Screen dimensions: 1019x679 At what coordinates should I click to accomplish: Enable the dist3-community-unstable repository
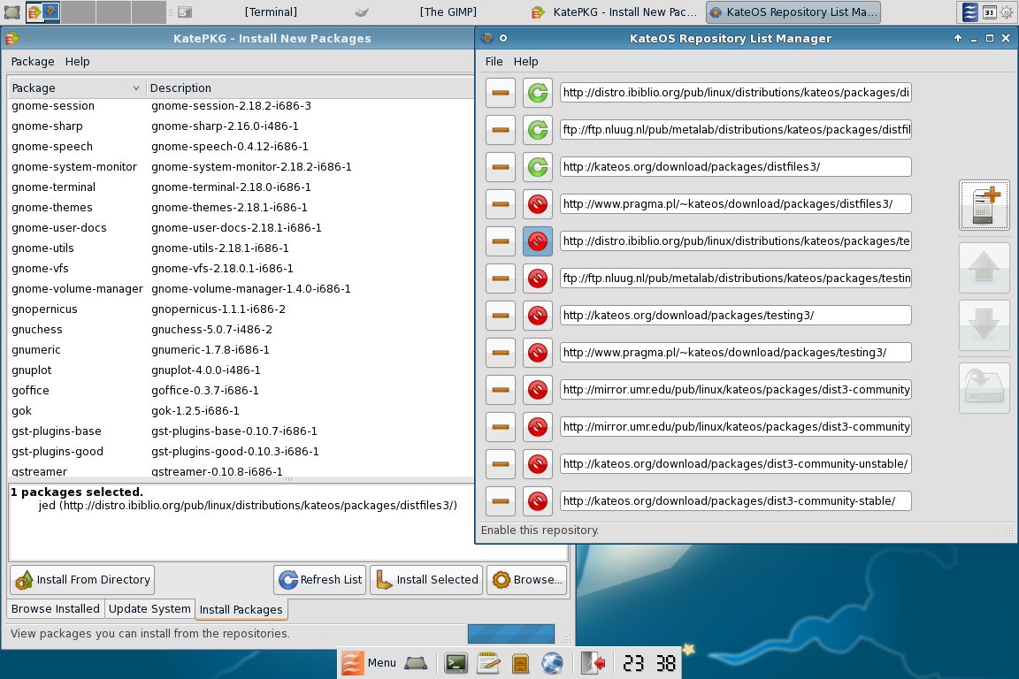(538, 464)
